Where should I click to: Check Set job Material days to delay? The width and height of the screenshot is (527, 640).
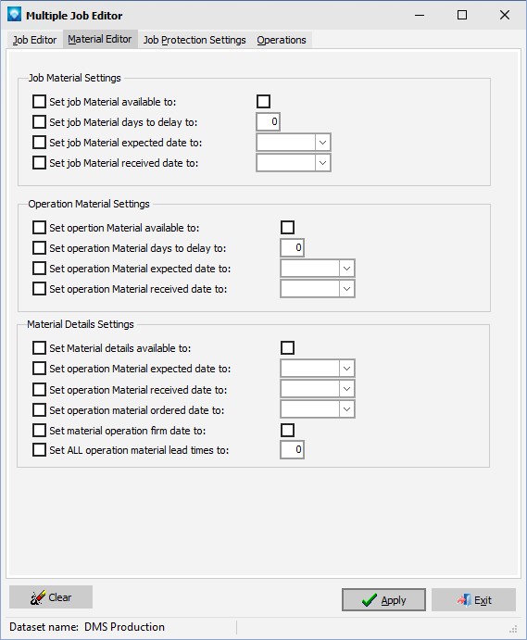point(39,121)
